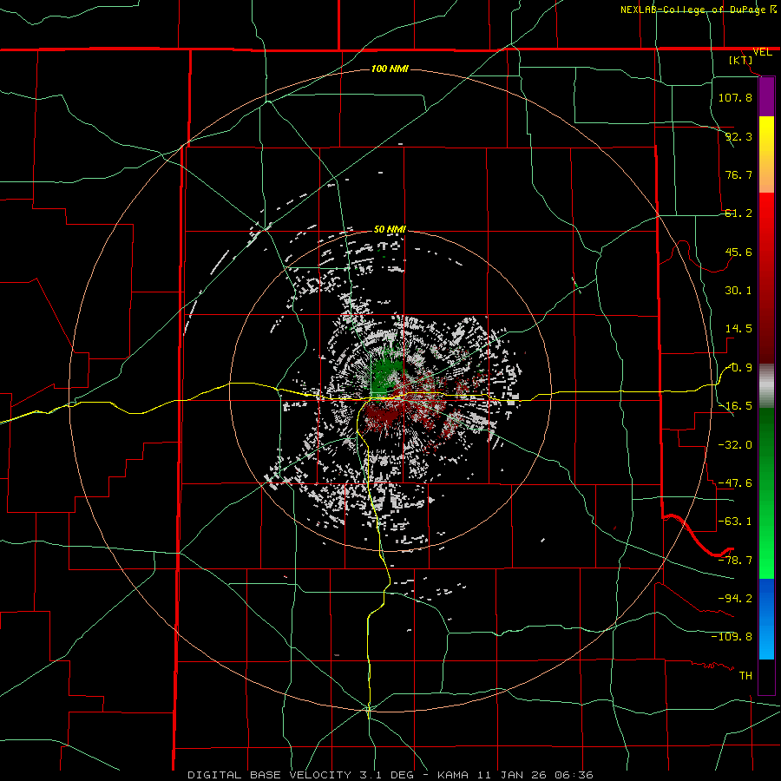Click the -32.0 velocity scale value

[x=735, y=445]
